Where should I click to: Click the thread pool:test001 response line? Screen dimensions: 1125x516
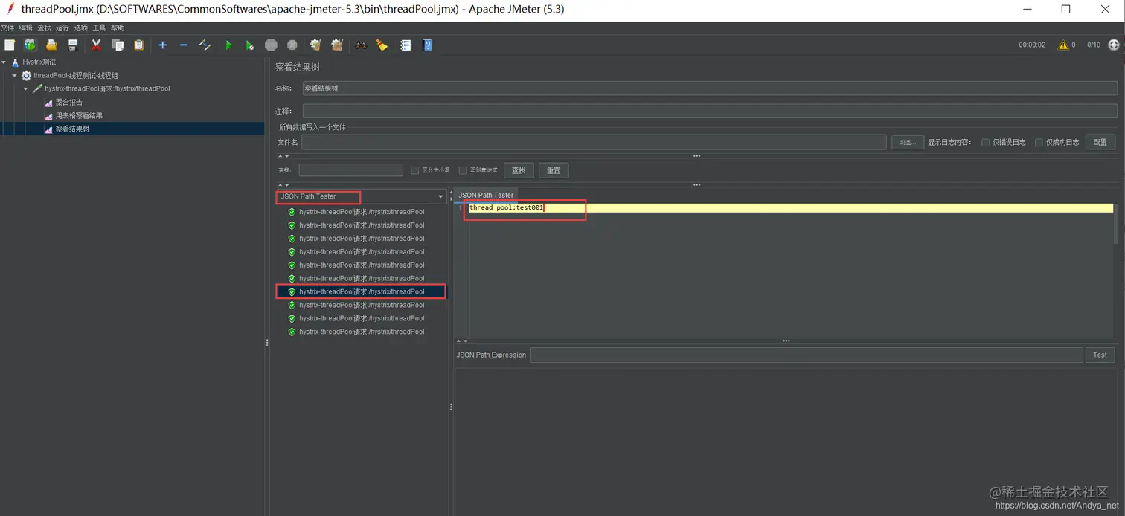[507, 208]
